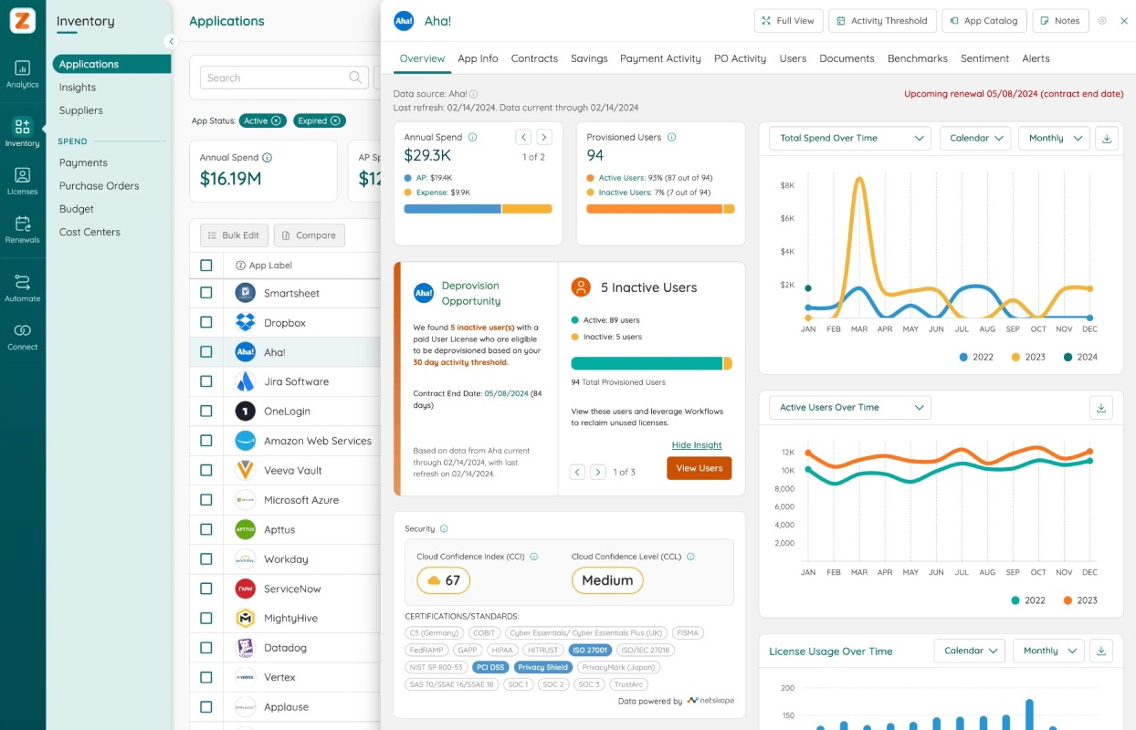The height and width of the screenshot is (730, 1136).
Task: Open Analytics in the left sidebar
Action: click(22, 74)
